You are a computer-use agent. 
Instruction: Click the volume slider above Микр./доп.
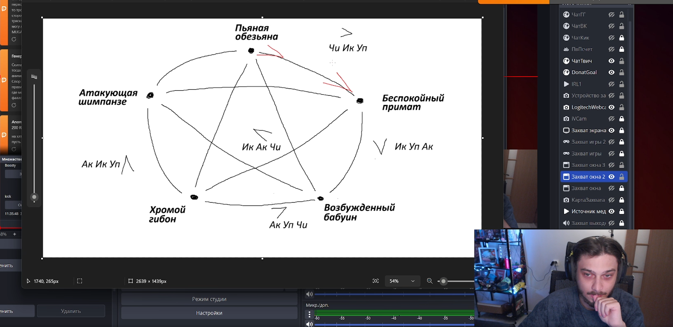(394, 294)
